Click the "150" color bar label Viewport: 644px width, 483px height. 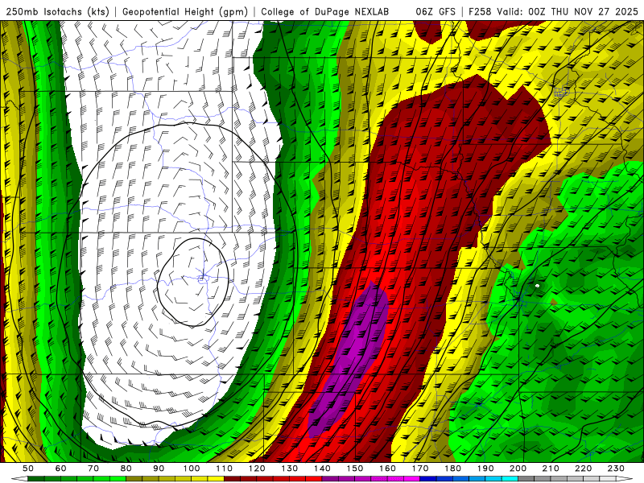point(354,469)
